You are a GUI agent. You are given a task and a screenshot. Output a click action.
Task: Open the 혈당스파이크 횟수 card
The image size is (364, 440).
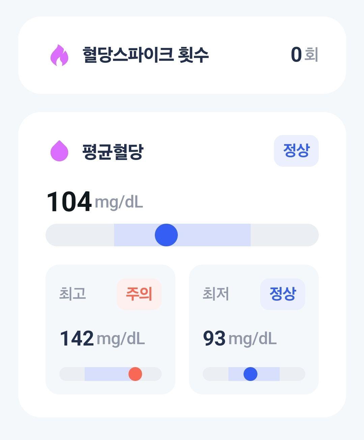[x=182, y=55]
